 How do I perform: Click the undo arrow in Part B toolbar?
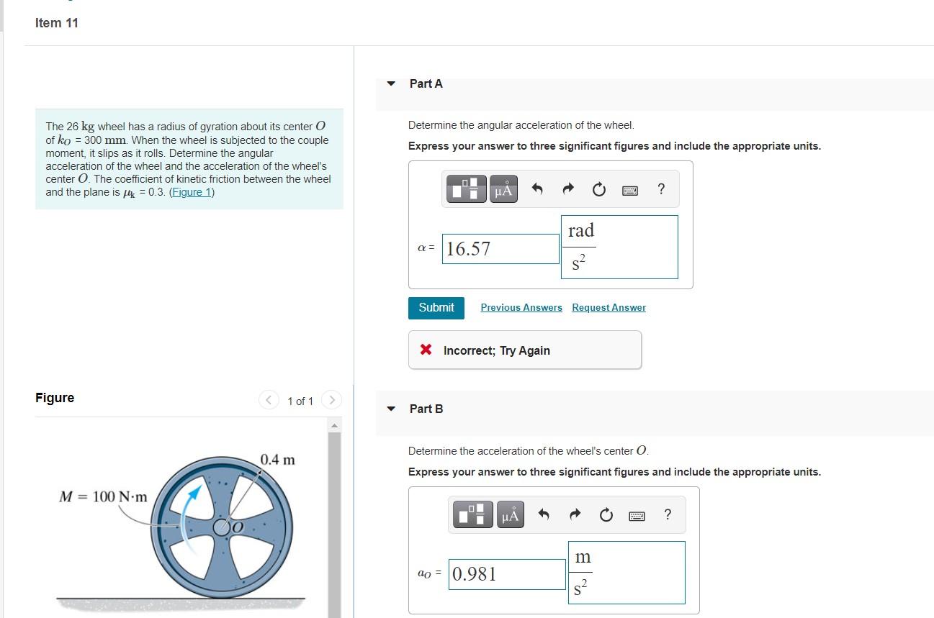click(x=543, y=514)
